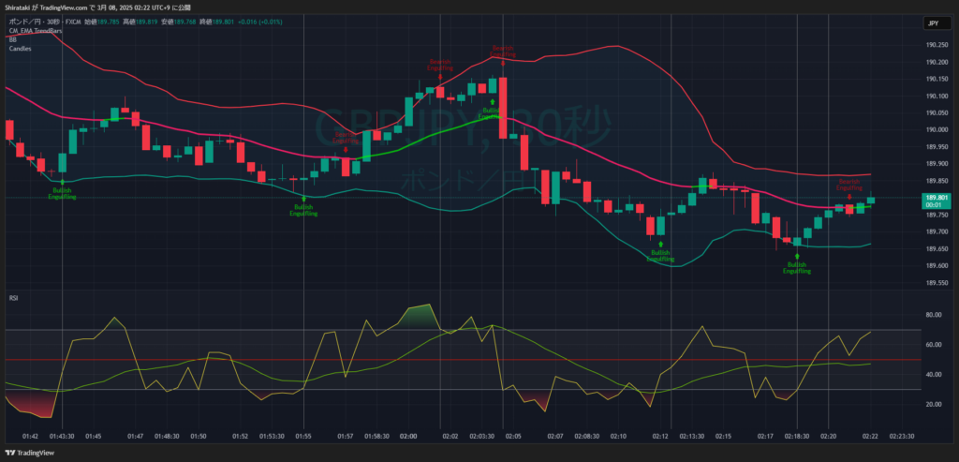The height and width of the screenshot is (462, 959).
Task: Click the 02:13:30 time axis label
Action: 692,437
